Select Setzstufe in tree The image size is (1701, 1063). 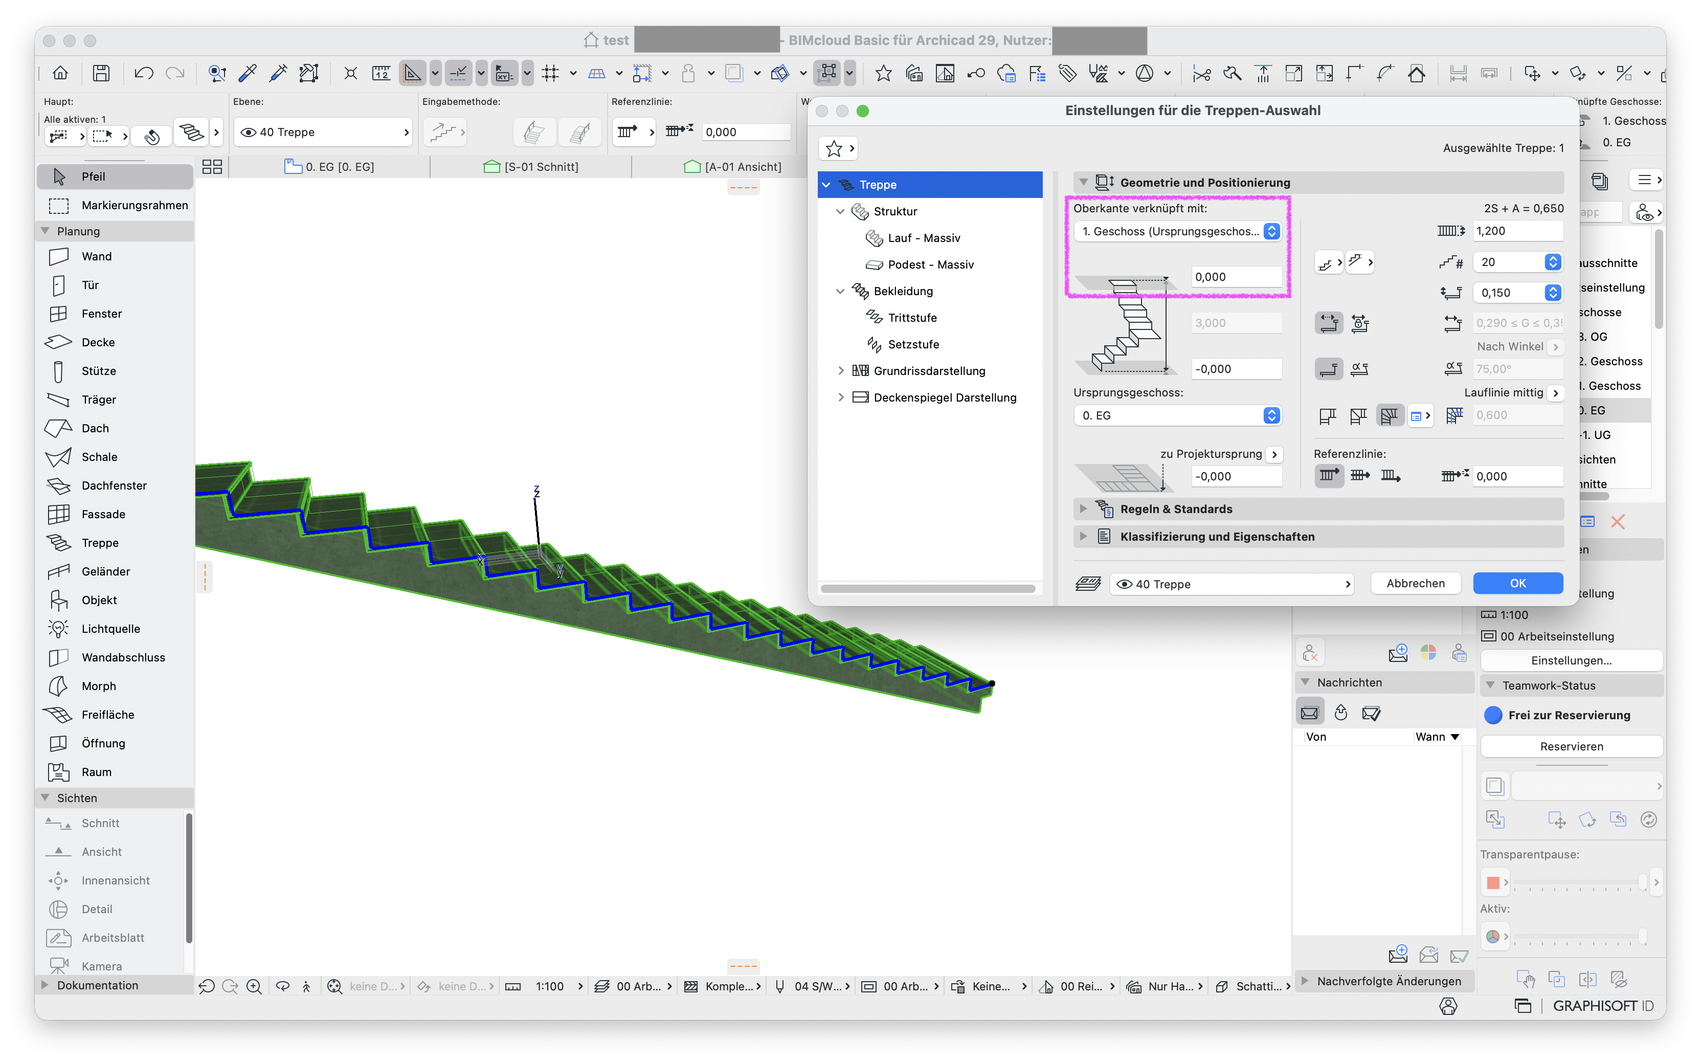(913, 344)
